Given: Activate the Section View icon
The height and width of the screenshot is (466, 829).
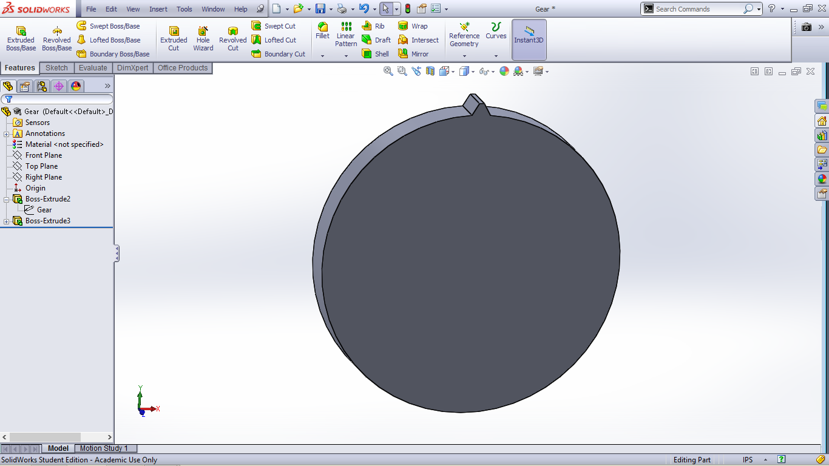Looking at the screenshot, I should [430, 71].
